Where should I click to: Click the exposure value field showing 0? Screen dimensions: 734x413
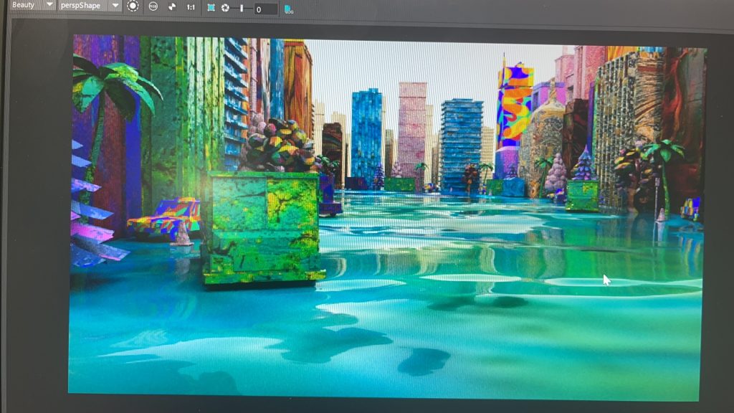point(266,9)
